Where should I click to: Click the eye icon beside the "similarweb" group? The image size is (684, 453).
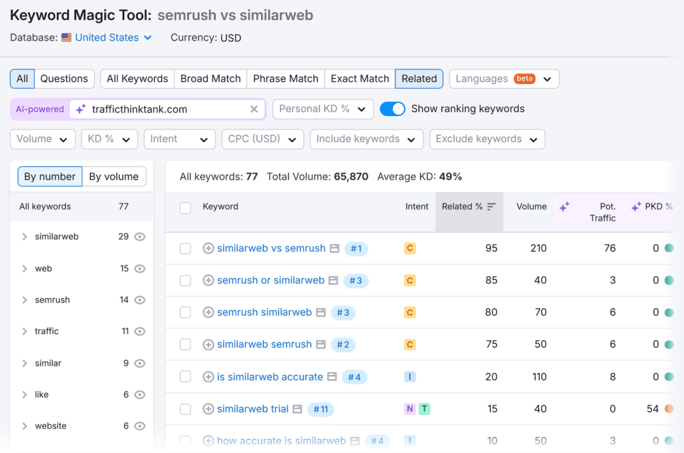pyautogui.click(x=140, y=237)
